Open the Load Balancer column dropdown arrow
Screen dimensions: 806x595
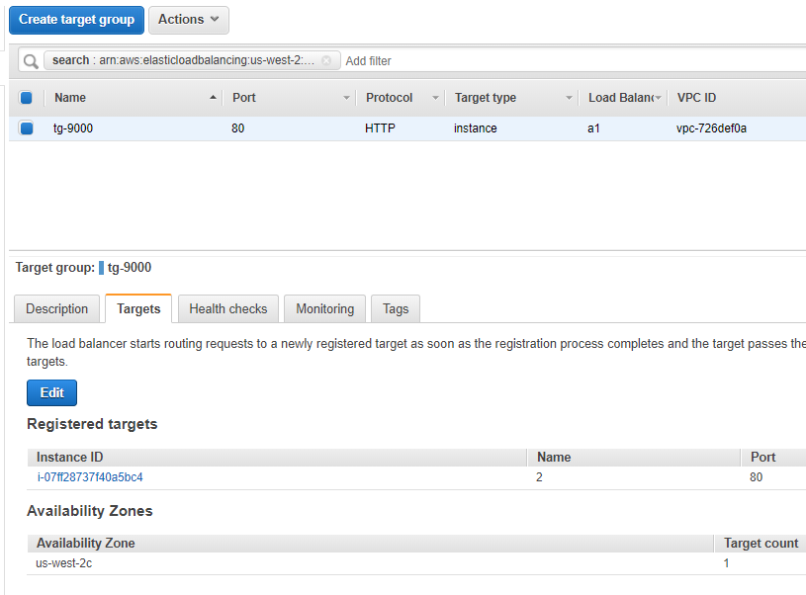point(658,98)
